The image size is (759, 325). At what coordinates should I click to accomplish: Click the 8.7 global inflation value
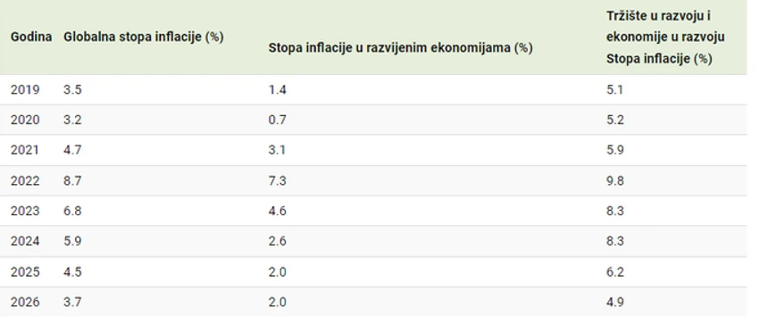coord(72,180)
